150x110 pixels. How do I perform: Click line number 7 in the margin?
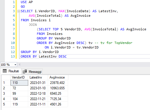pos(14,29)
